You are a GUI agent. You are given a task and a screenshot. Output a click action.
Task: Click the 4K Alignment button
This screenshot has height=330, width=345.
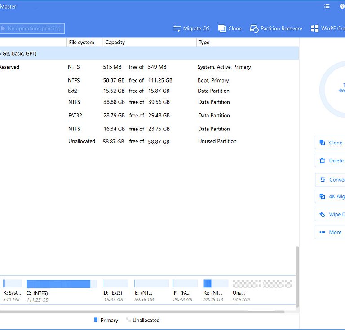330,196
